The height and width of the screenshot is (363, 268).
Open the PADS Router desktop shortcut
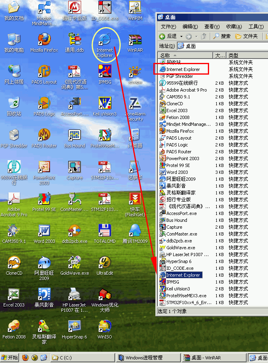click(44, 138)
